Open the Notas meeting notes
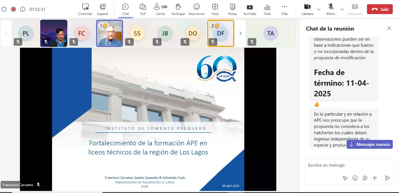 tap(232, 9)
